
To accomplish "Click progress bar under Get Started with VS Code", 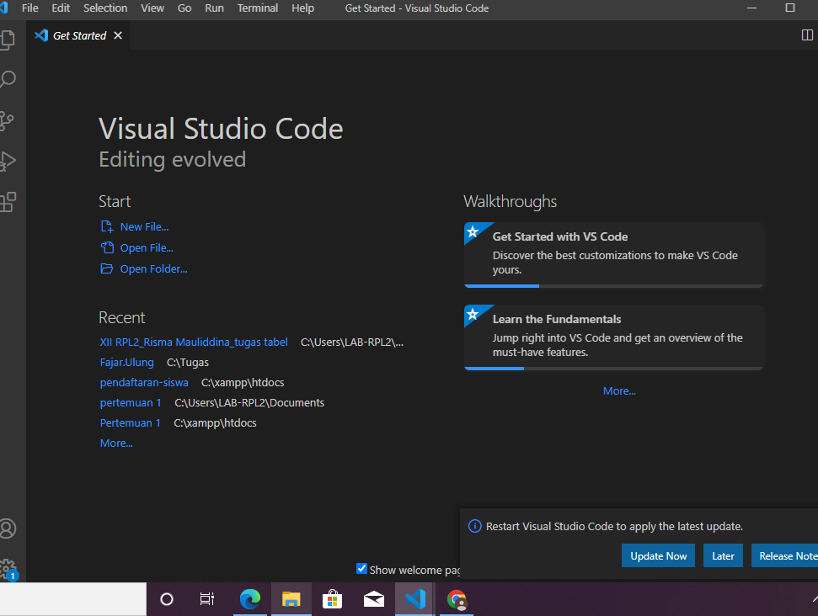I will 613,286.
